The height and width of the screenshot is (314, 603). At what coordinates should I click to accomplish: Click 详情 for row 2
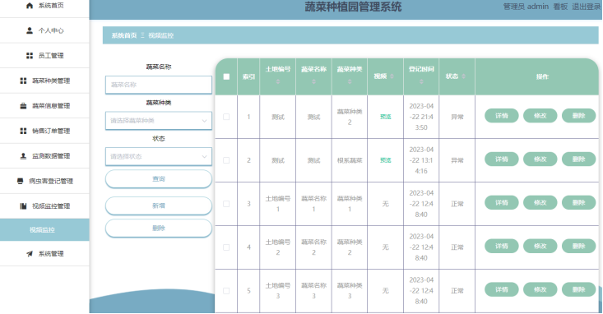pos(502,159)
